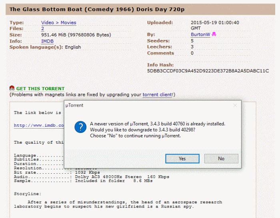Click the 'Would you like to downgrade' line
The height and width of the screenshot is (218, 280).
point(142,130)
